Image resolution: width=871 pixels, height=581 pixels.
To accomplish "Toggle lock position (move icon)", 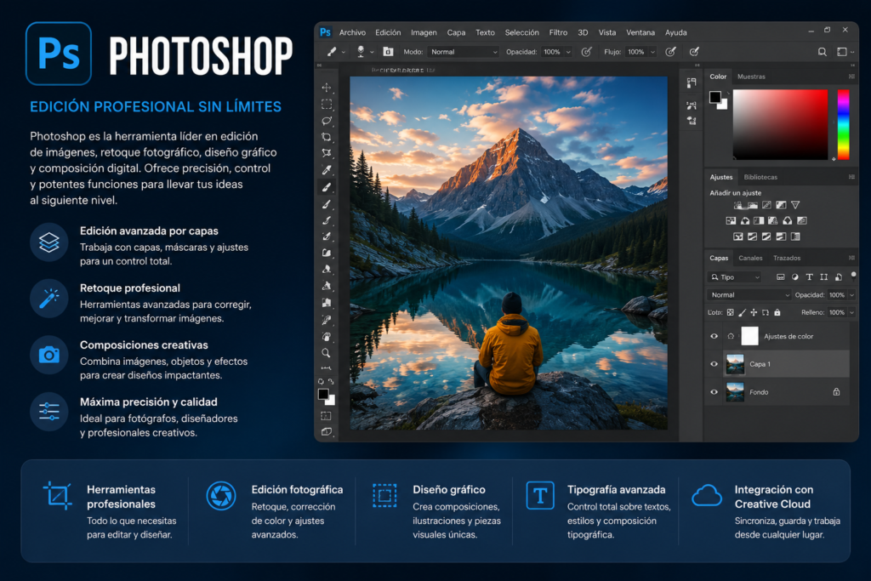I will point(754,312).
